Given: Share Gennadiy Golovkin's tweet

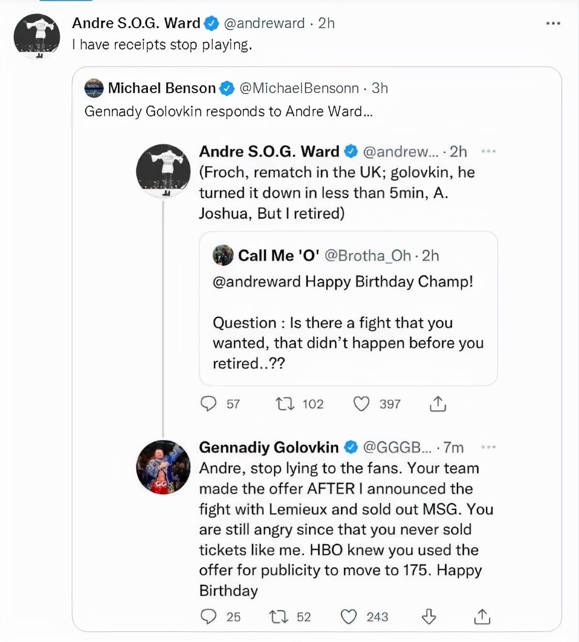Looking at the screenshot, I should 482,616.
